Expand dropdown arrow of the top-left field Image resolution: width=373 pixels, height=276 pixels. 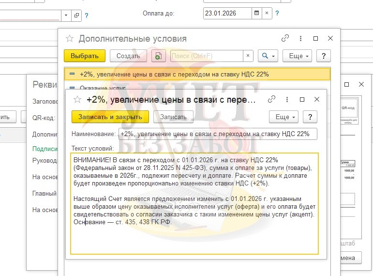point(66,15)
